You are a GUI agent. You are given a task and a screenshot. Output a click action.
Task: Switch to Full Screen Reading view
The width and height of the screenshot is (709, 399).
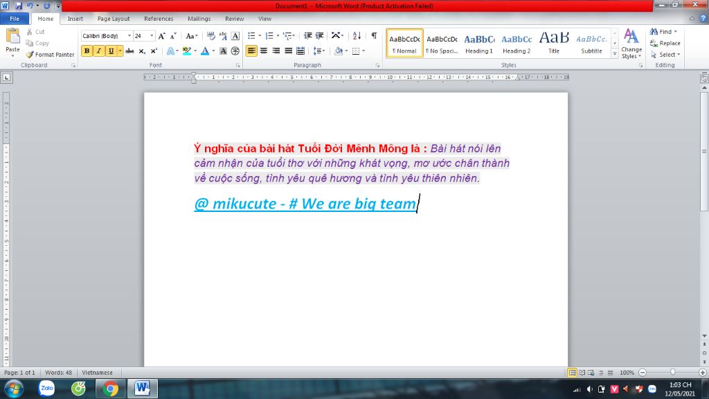[x=582, y=372]
